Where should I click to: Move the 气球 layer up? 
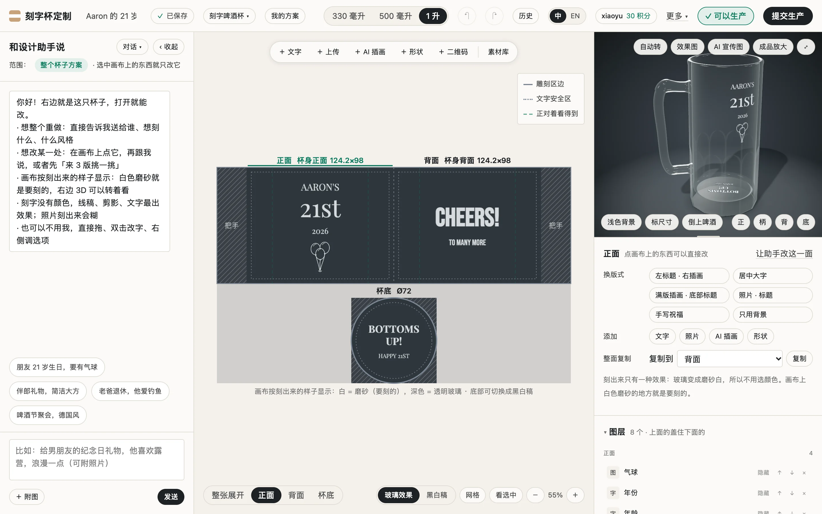pyautogui.click(x=779, y=473)
